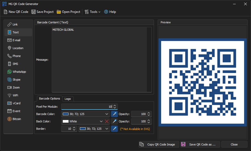The image size is (251, 151).
Task: Click the Close button at bottom
Action: tap(234, 144)
